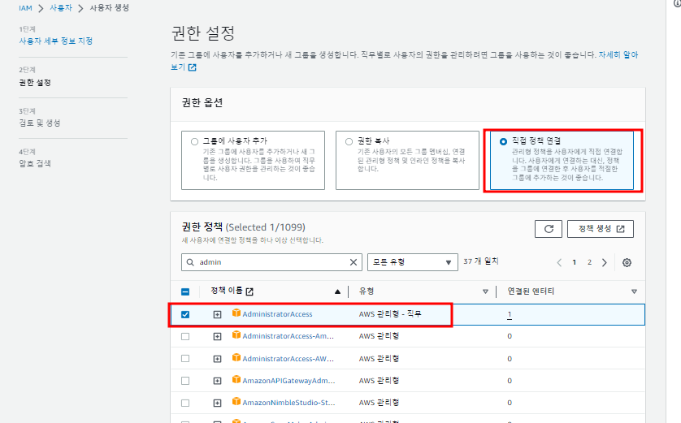Expand AmazonNimbleStudio-St... policy details

pyautogui.click(x=217, y=403)
